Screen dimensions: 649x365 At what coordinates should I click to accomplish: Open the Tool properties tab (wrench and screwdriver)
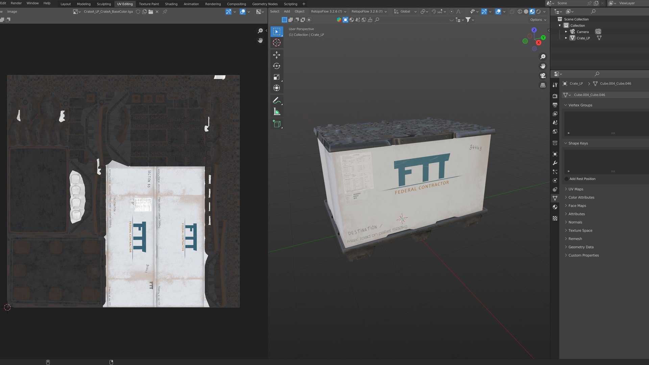[555, 85]
